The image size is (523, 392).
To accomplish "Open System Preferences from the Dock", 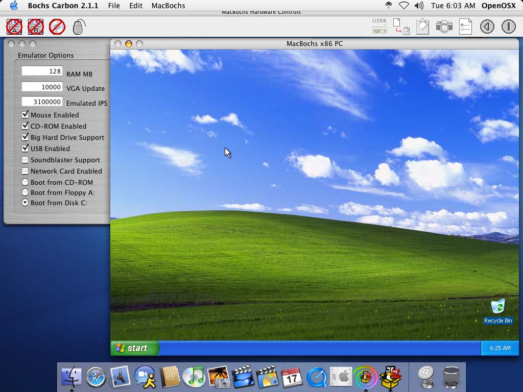I will (341, 377).
